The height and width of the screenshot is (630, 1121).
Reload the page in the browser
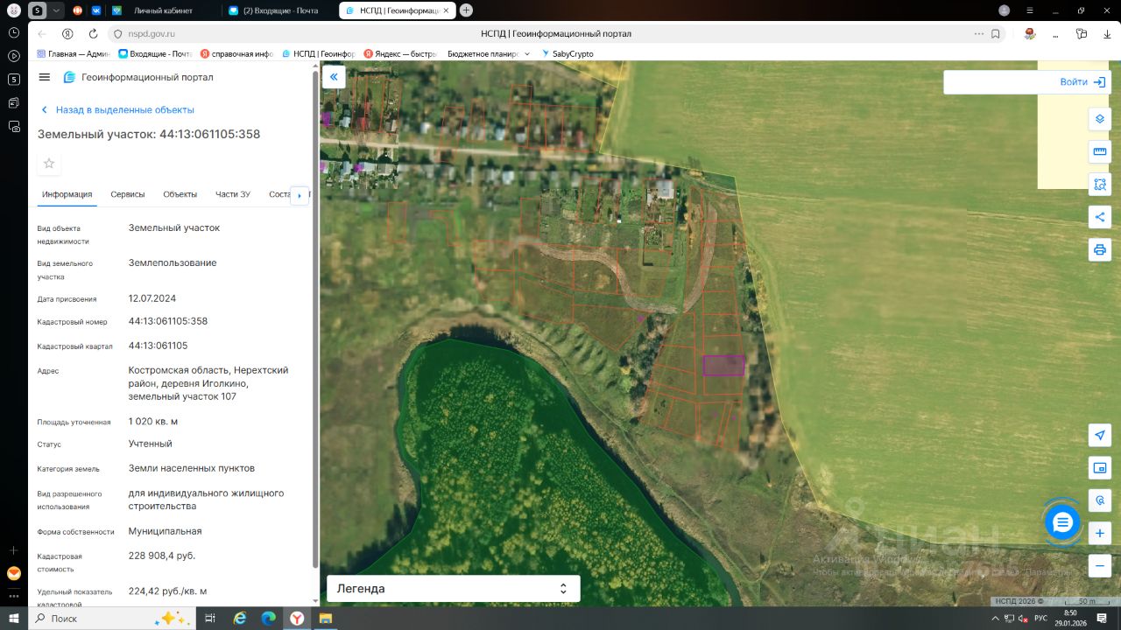click(93, 34)
